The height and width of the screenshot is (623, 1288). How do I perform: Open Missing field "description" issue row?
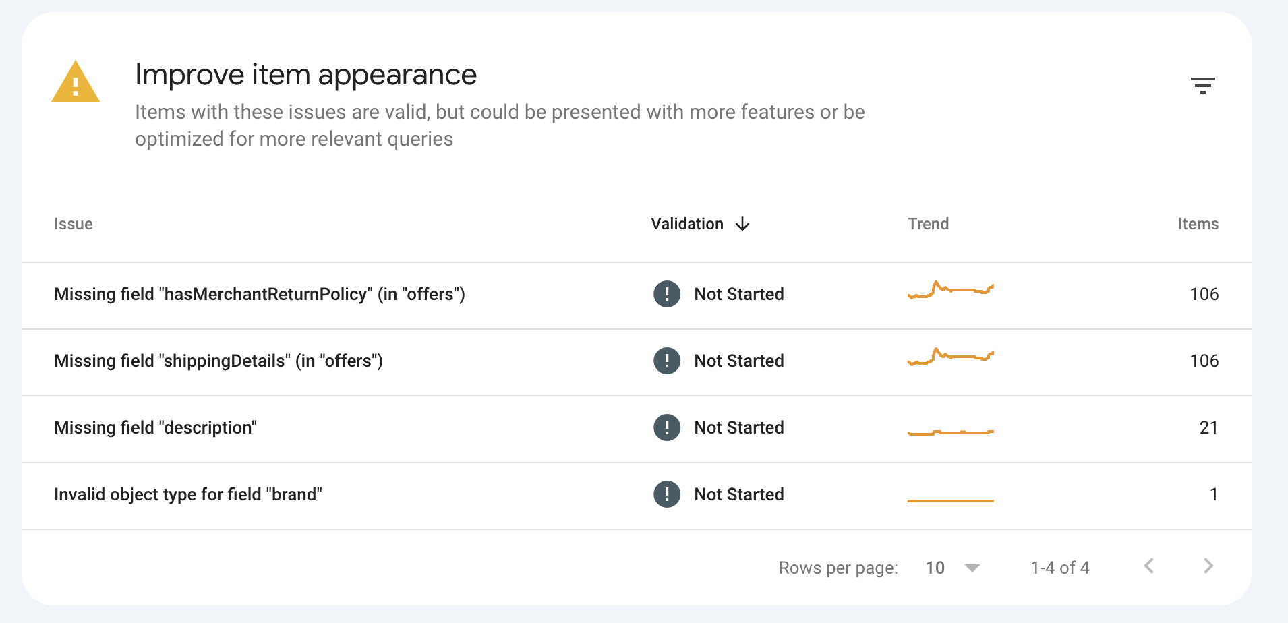coord(156,427)
